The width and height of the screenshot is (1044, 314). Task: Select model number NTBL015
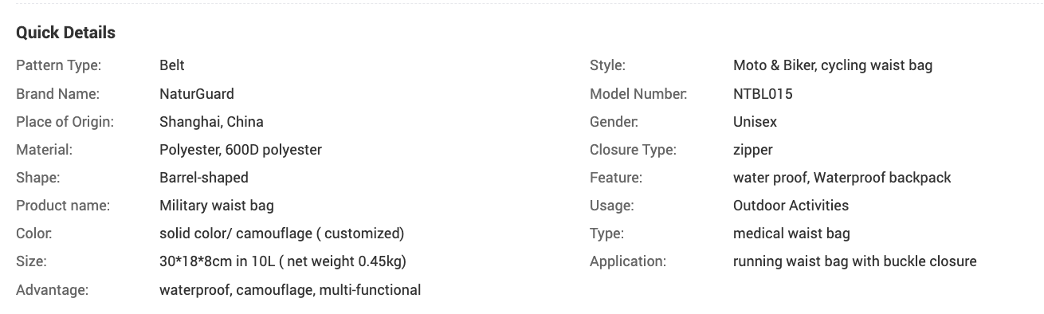point(763,94)
